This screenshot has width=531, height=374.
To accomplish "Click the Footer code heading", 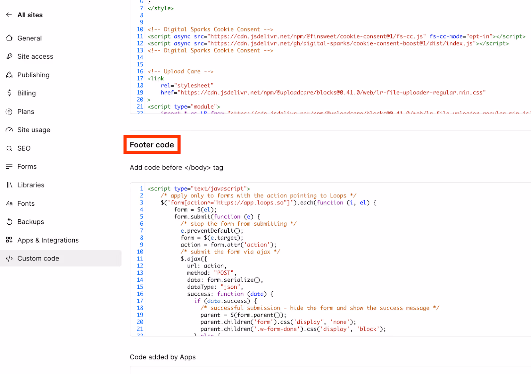I will click(152, 145).
